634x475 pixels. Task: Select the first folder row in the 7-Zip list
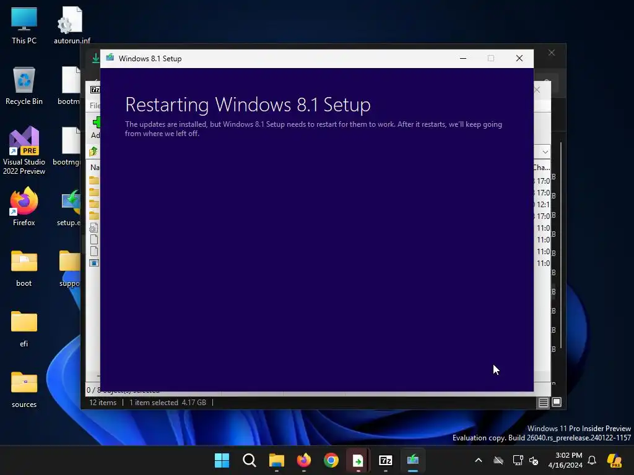pos(94,180)
